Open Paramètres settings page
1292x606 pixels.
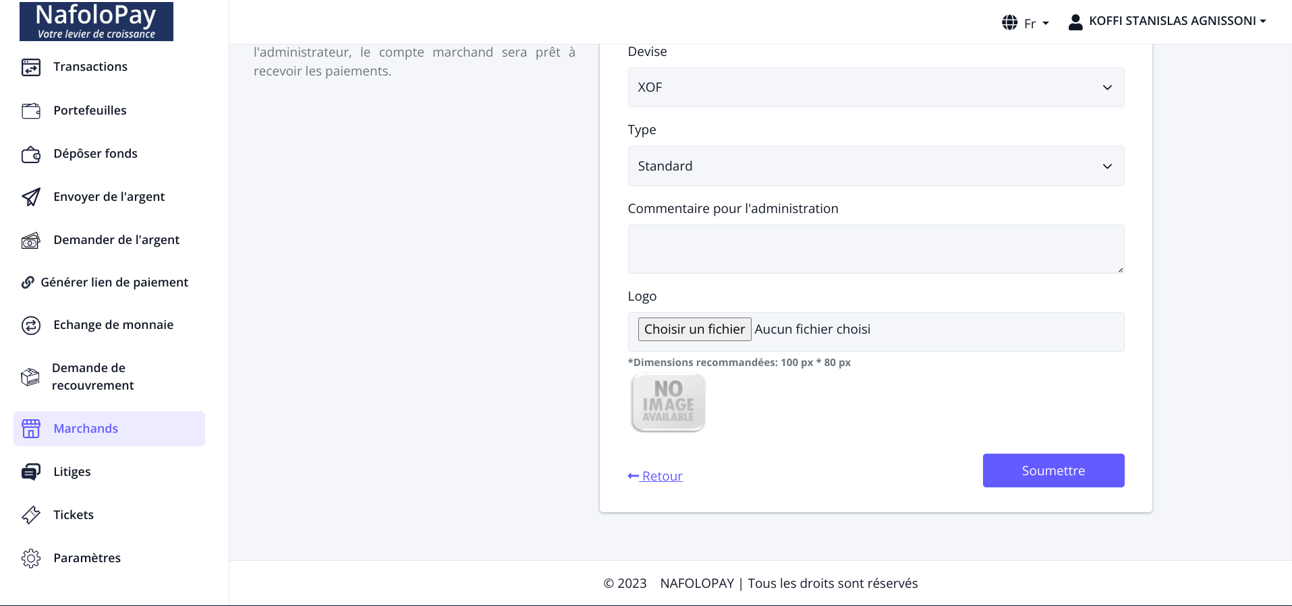click(87, 558)
